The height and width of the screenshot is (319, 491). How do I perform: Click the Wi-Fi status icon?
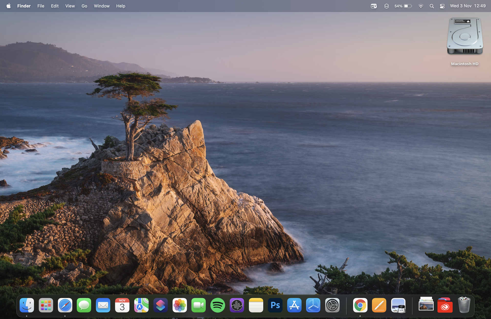(x=421, y=6)
